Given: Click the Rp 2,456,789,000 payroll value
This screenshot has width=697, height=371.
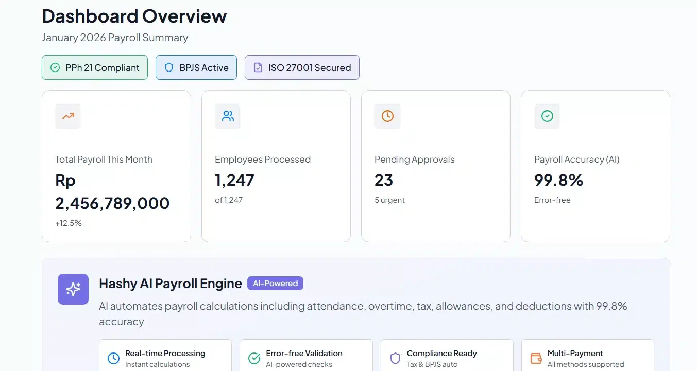Looking at the screenshot, I should 112,192.
